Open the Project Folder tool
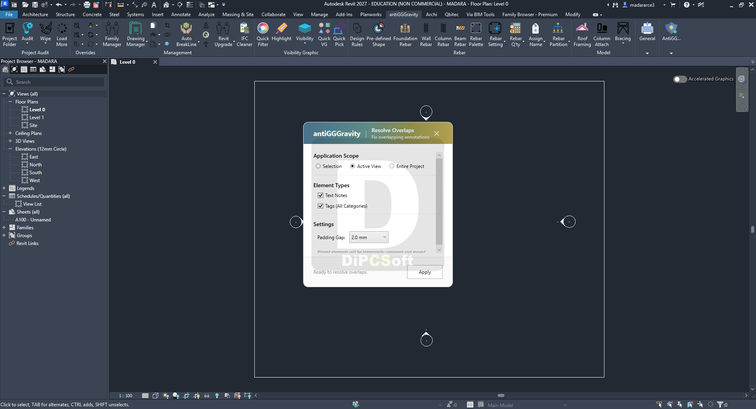The height and width of the screenshot is (409, 756). point(9,35)
